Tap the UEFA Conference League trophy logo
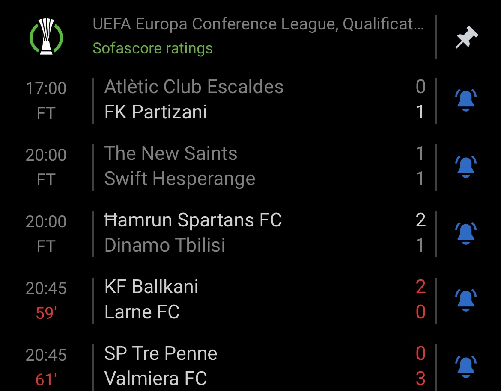 pos(46,36)
